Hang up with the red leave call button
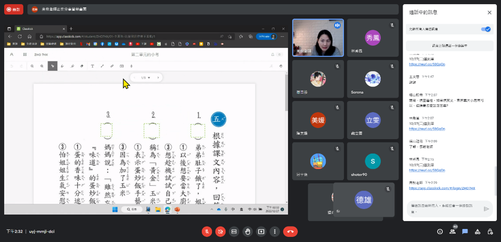The width and height of the screenshot is (501, 242). [x=291, y=231]
